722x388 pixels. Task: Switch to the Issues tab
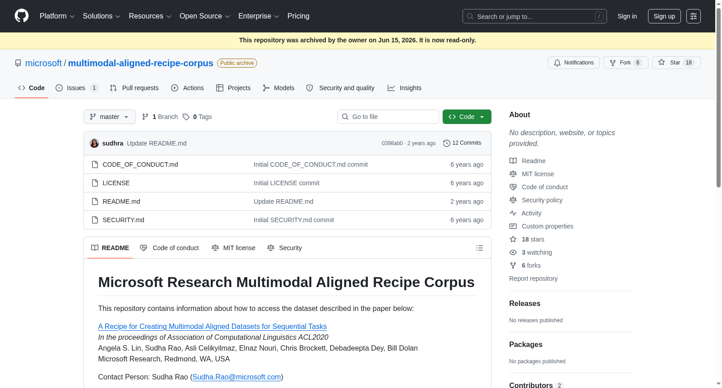click(77, 88)
